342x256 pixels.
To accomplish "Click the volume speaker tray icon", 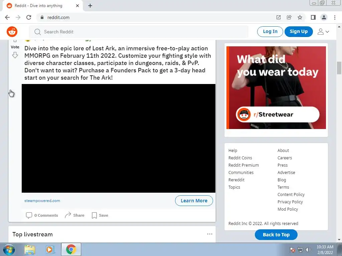I will point(308,250).
